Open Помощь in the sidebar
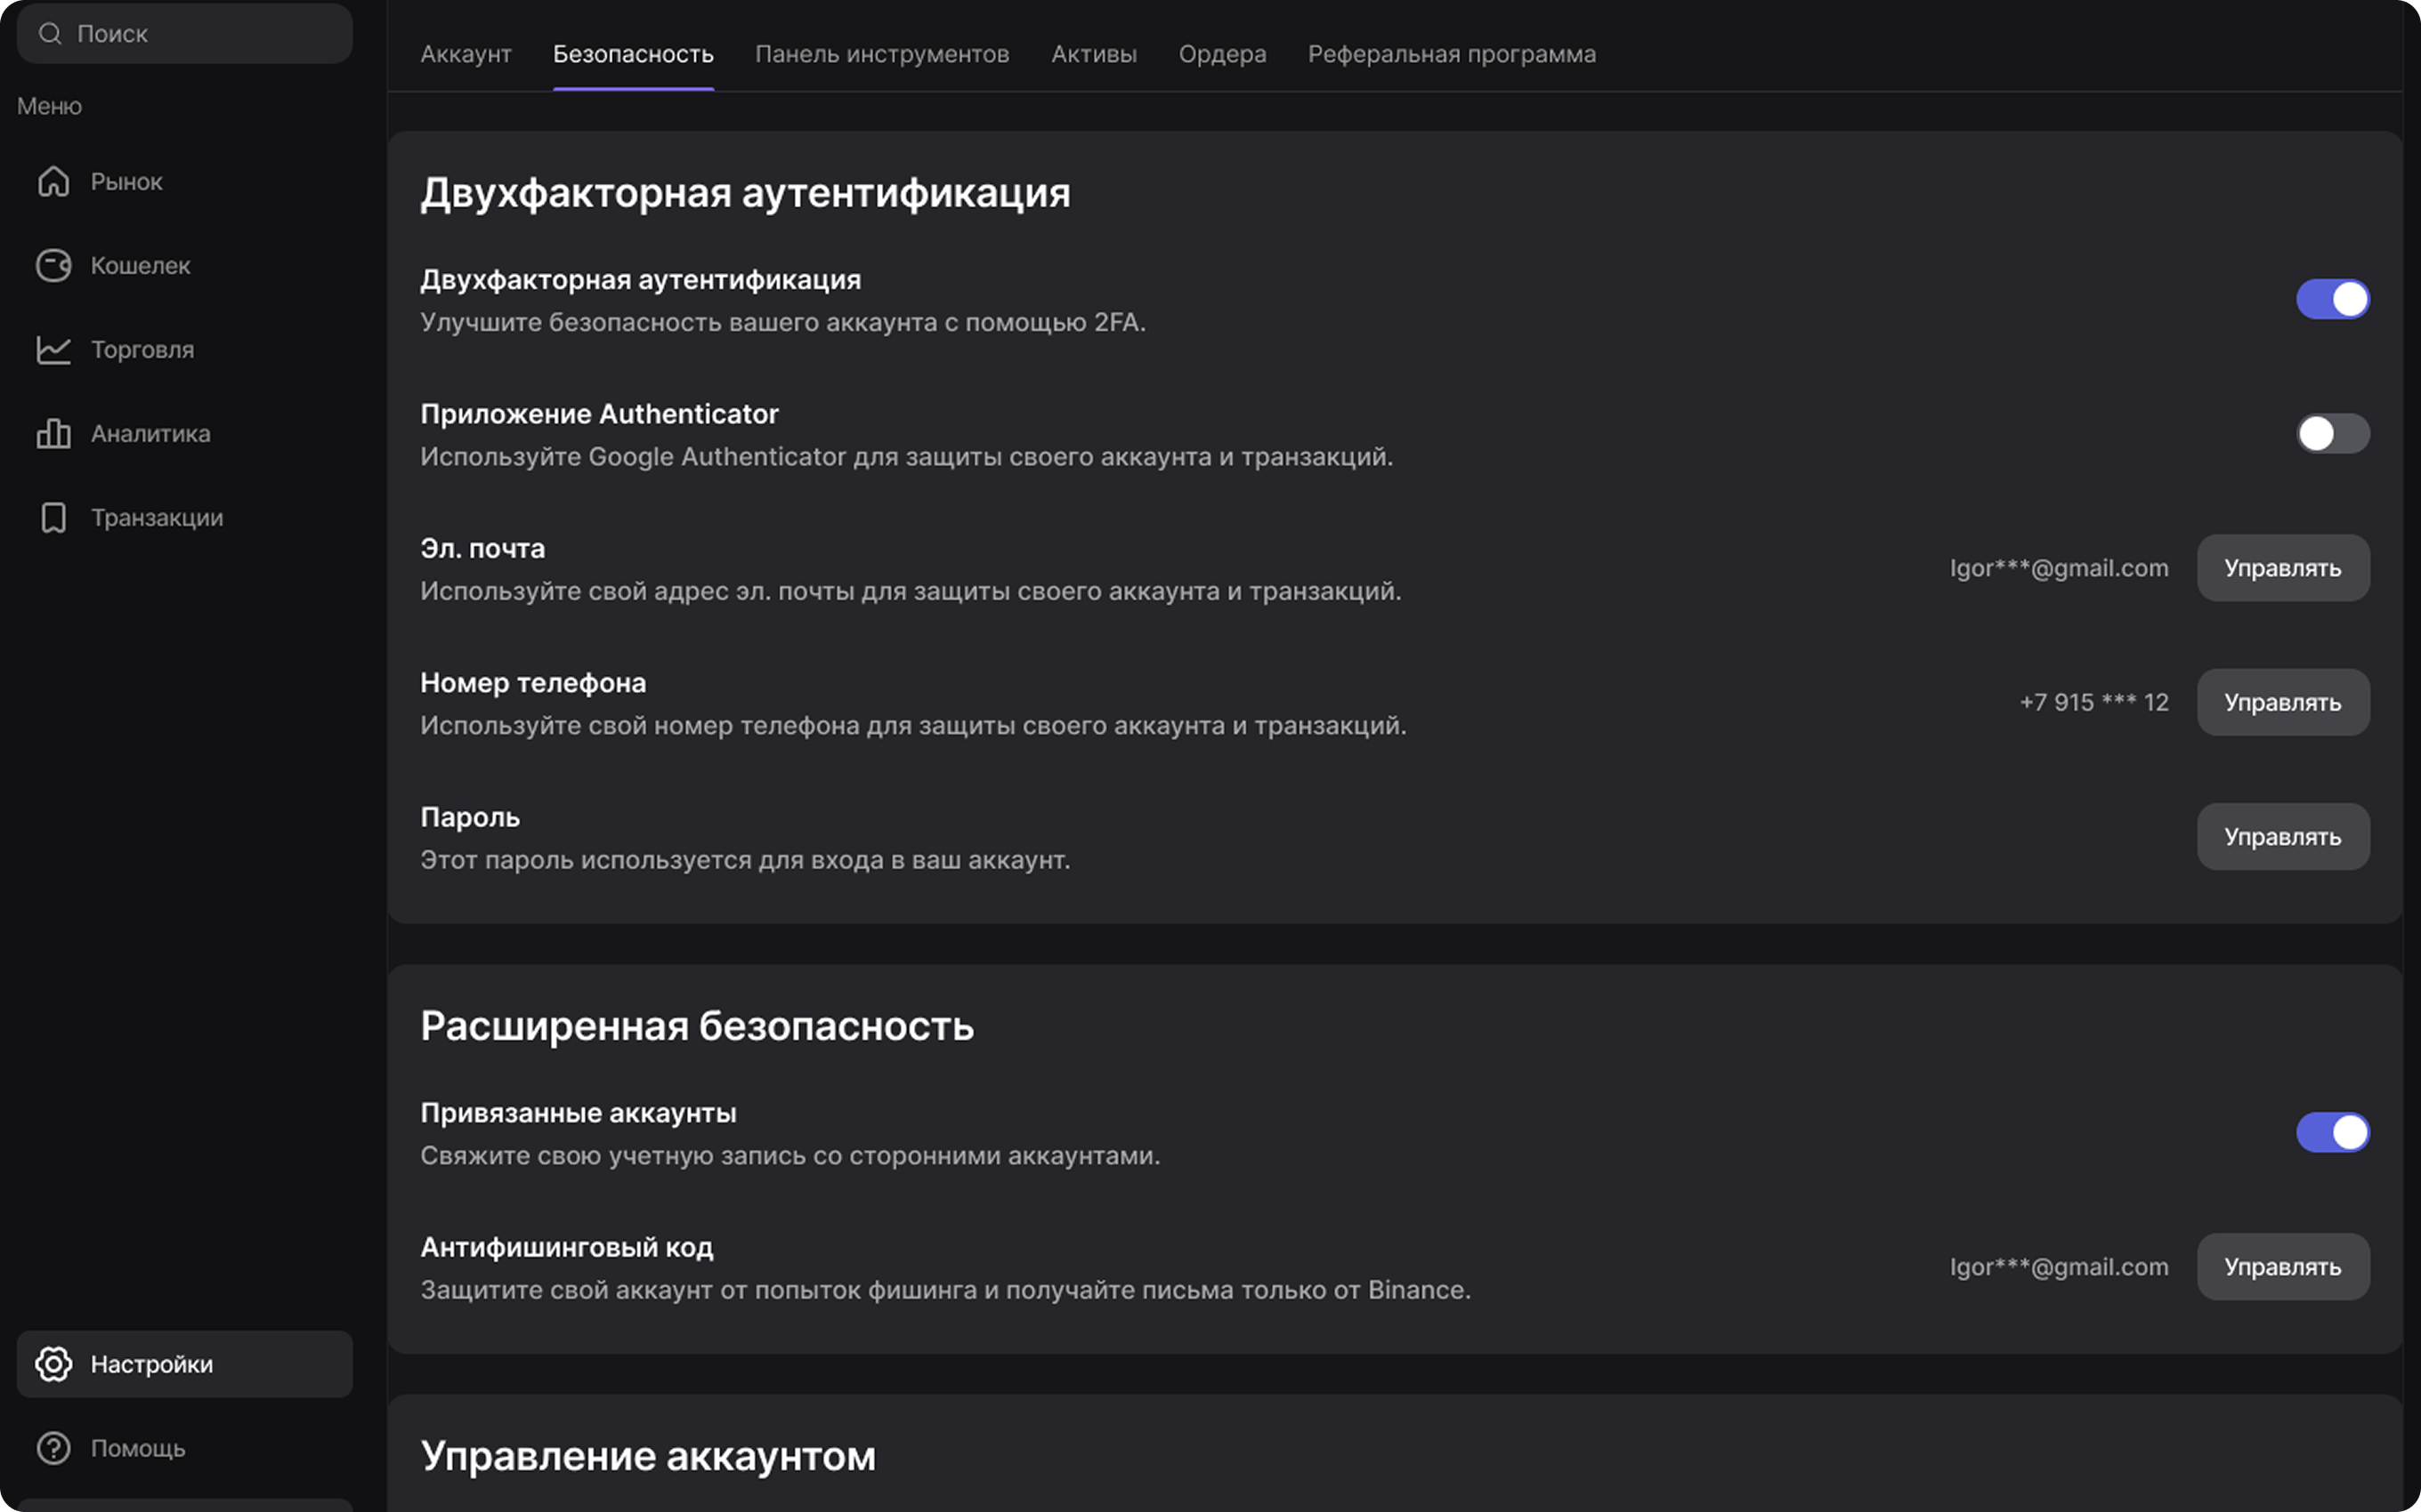 point(184,1448)
